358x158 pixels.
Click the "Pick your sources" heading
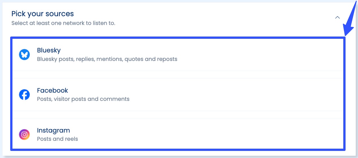coord(42,14)
